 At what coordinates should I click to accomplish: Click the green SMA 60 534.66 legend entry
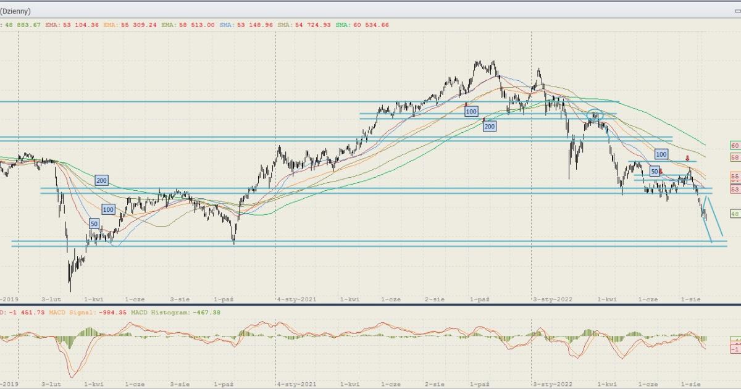(x=362, y=25)
